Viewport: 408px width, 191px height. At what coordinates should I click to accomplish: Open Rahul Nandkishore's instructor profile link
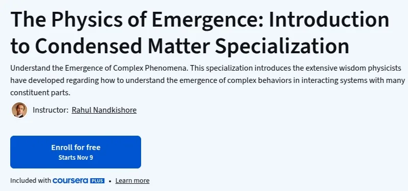coord(104,110)
